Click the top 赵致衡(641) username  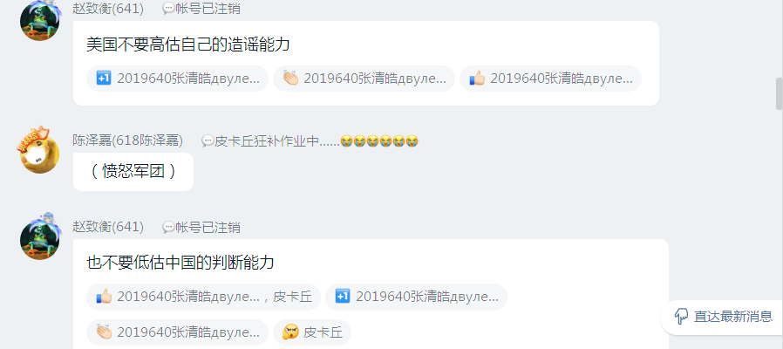pyautogui.click(x=108, y=9)
